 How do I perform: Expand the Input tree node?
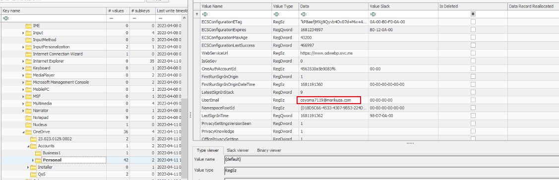(23, 33)
